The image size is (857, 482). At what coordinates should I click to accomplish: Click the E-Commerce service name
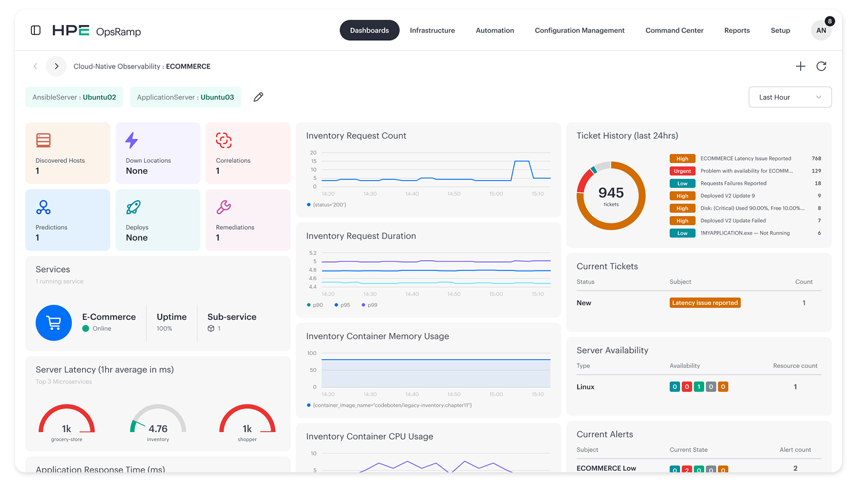(x=109, y=317)
